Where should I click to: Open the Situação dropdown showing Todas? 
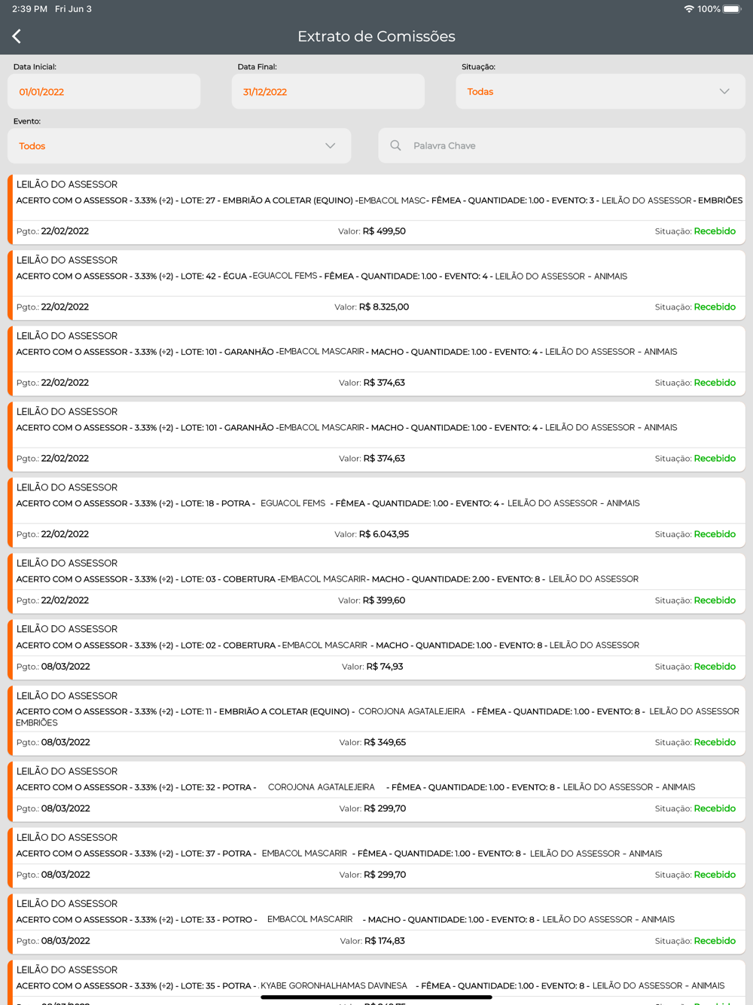tap(600, 91)
